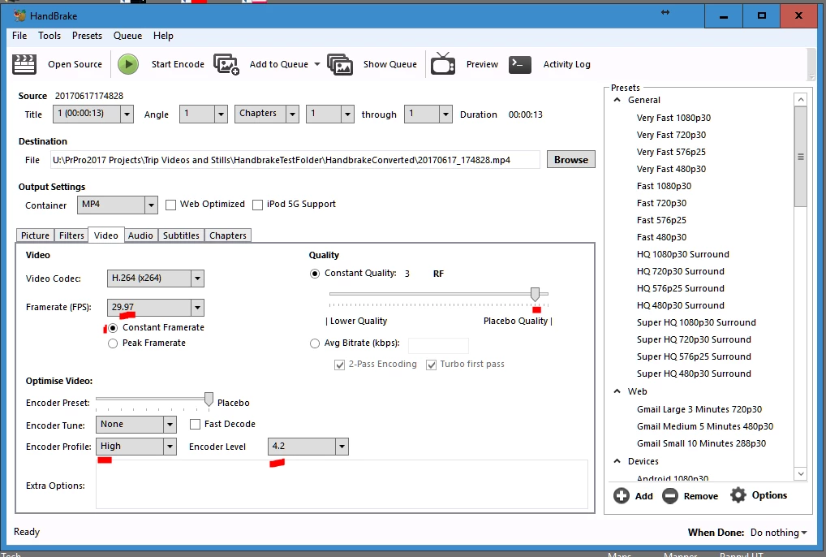Select Peak Framerate radio button
Screen dimensions: 826x557
(x=113, y=343)
